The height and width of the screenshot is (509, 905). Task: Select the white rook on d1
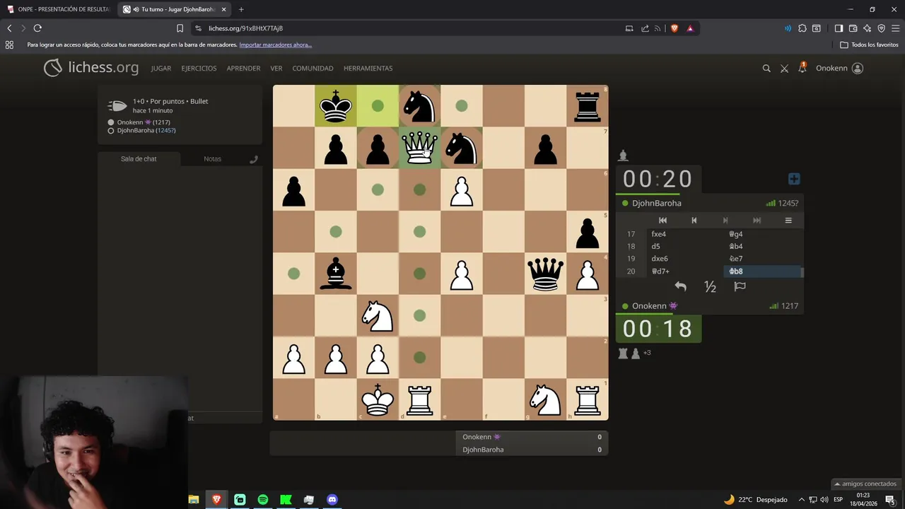coord(419,399)
